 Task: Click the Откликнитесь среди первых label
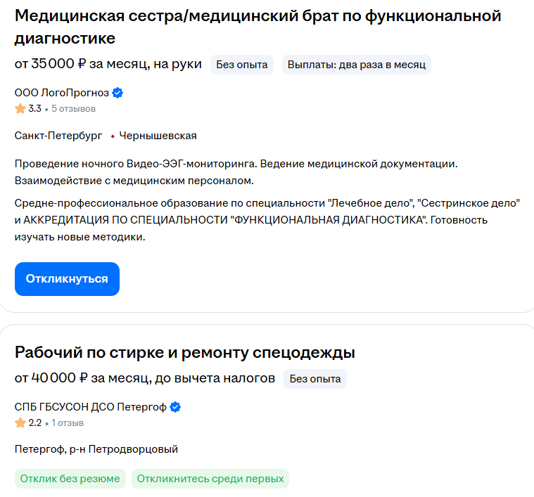coord(210,479)
